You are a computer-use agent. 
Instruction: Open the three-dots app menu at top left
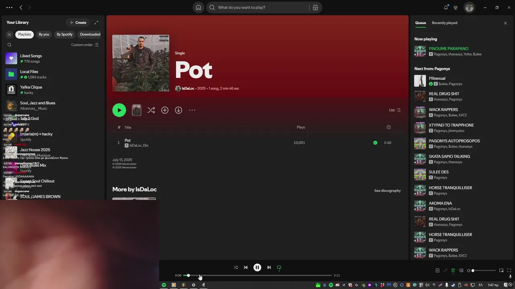tap(9, 7)
